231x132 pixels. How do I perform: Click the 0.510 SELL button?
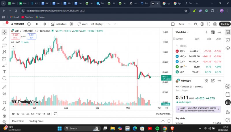click(15, 36)
